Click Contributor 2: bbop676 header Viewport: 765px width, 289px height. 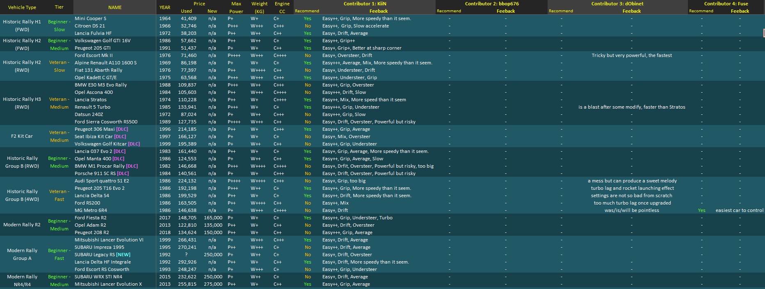tap(492, 4)
